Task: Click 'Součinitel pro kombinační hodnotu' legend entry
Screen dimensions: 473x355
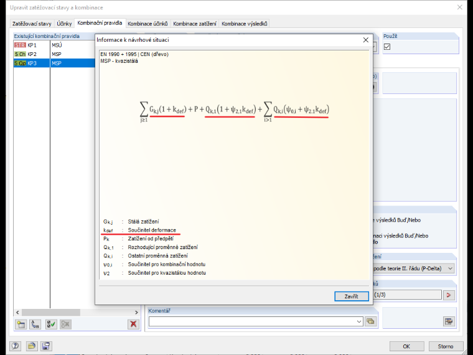Action: (167, 264)
